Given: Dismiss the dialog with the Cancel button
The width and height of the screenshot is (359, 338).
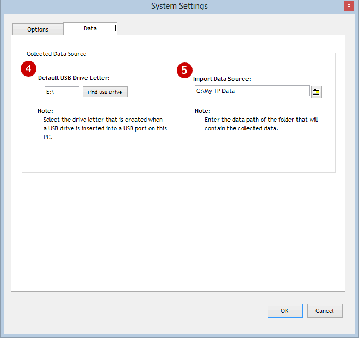Looking at the screenshot, I should click(324, 311).
